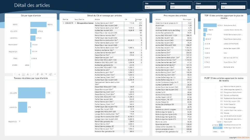Screen dimensions: 250x140
Task: Click the scrollbar of Prix moyen table
Action: 194,26
